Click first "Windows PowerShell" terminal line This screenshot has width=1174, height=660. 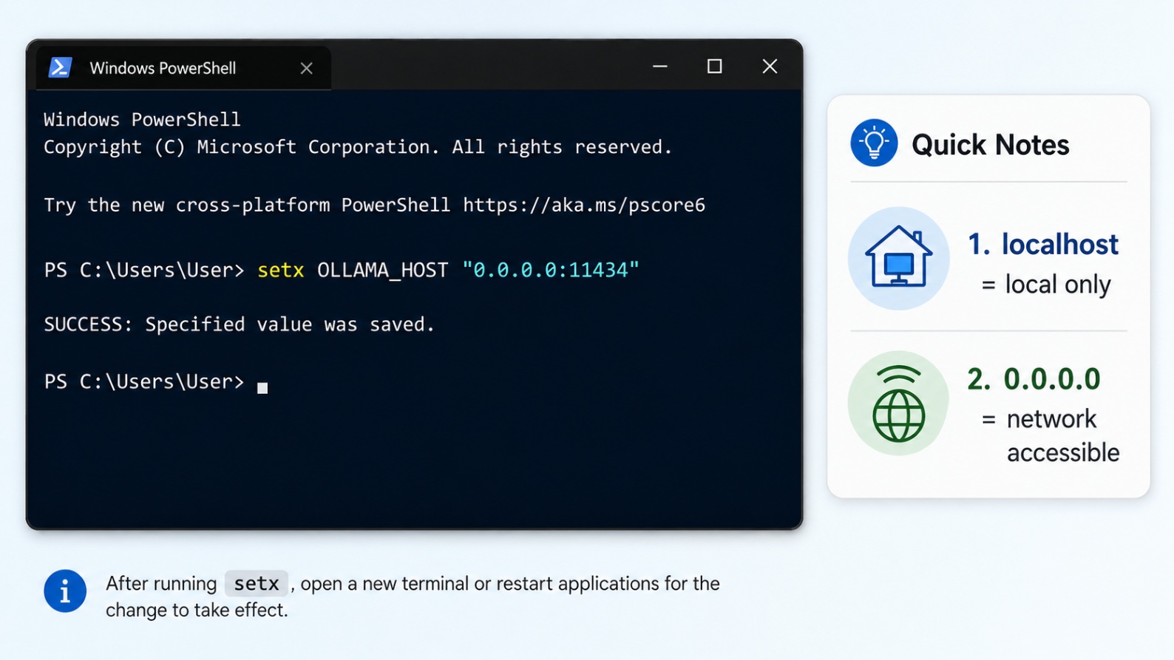click(x=142, y=119)
